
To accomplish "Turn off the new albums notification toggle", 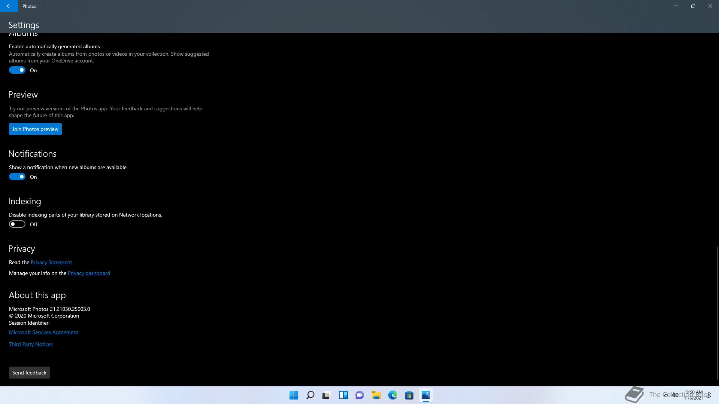I will tap(17, 177).
